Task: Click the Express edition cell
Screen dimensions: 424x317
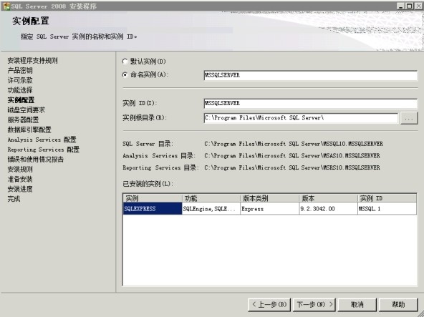Action: 270,209
